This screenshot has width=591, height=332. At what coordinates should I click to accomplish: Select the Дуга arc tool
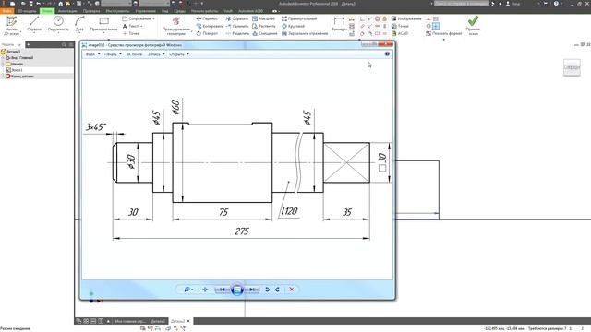(79, 24)
